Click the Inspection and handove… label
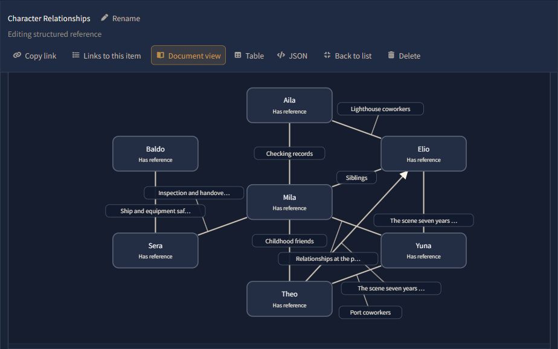This screenshot has width=558, height=349. 194,193
